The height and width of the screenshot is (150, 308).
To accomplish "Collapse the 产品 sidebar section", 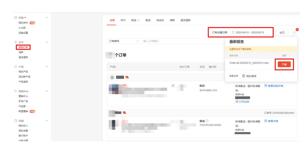I will [x=47, y=67].
